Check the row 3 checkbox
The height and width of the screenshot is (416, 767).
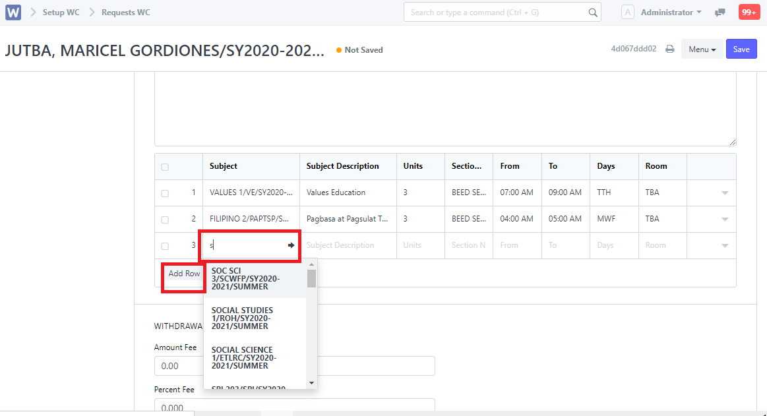(x=165, y=247)
